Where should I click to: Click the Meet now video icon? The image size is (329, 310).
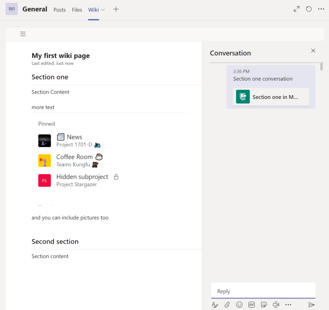point(276,305)
